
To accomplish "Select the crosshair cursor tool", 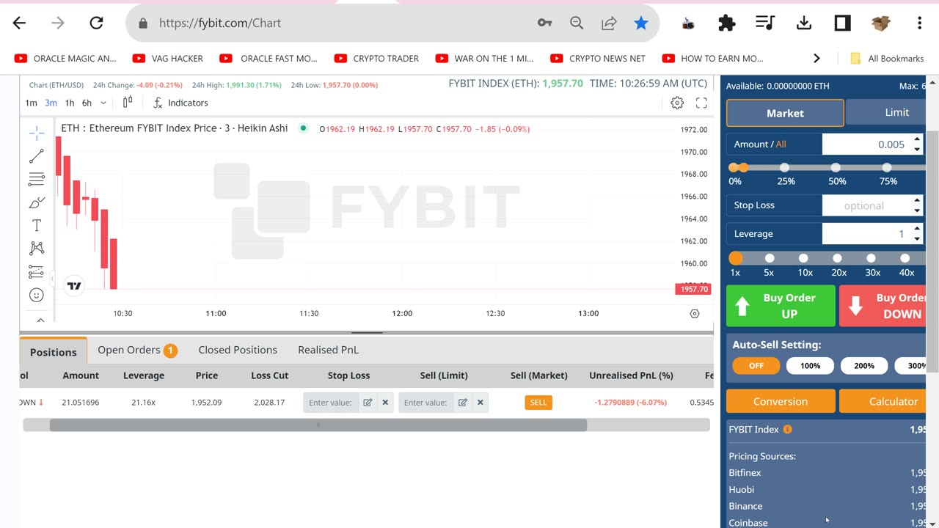I will [x=37, y=133].
